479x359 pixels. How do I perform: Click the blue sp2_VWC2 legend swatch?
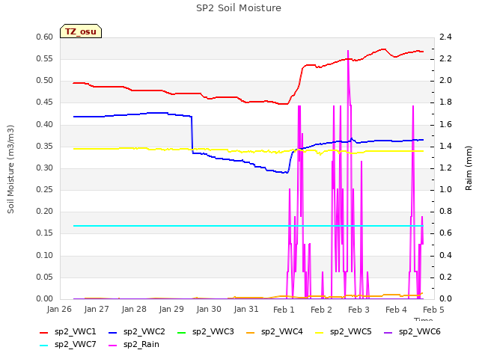pyautogui.click(x=113, y=332)
